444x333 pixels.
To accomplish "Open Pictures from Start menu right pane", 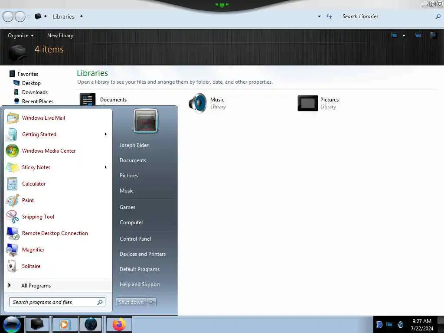I will (128, 176).
